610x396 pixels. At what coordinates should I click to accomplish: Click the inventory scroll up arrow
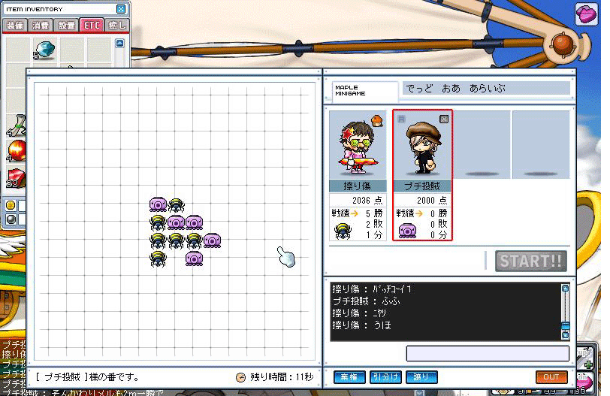click(120, 43)
